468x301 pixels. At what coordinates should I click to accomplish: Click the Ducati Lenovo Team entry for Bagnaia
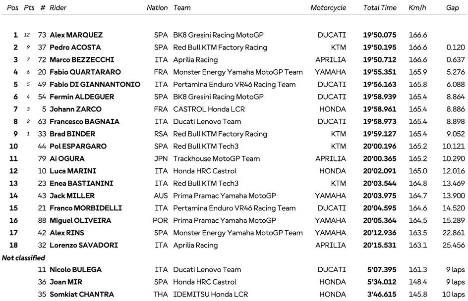(x=207, y=122)
